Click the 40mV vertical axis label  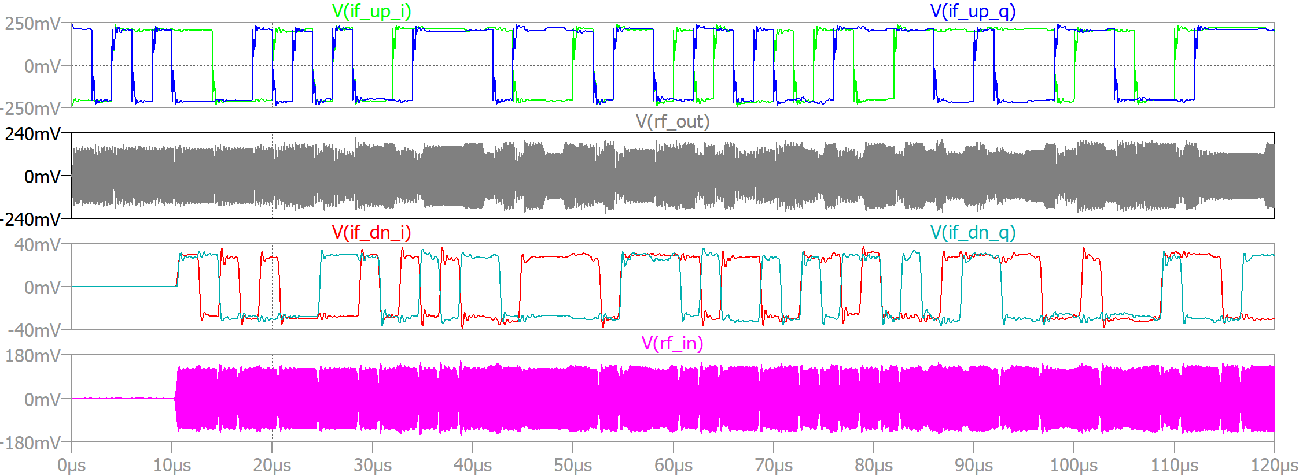pos(37,245)
